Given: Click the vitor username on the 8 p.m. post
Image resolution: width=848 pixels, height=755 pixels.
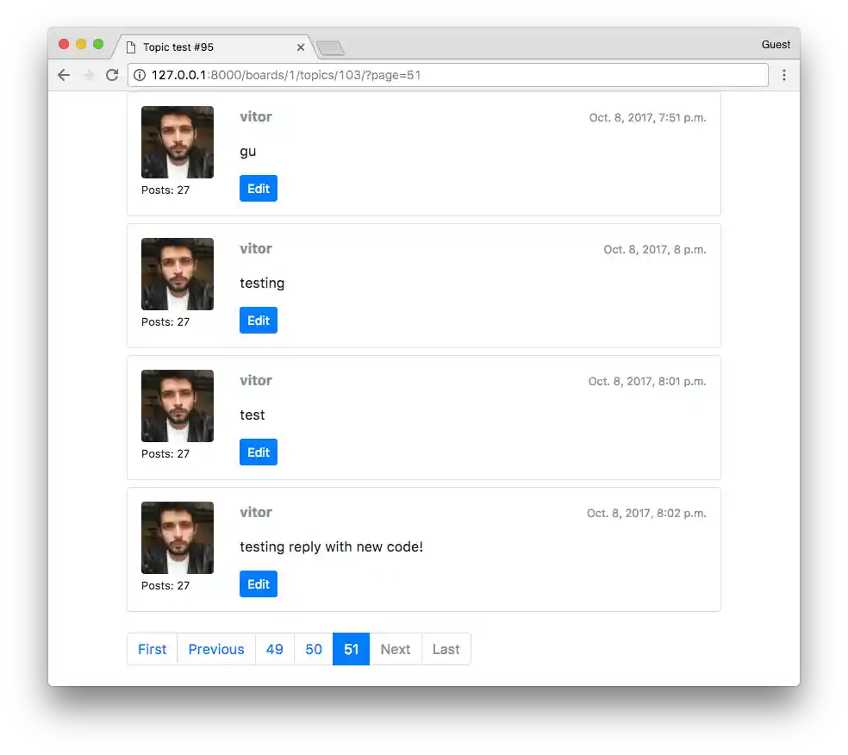Looking at the screenshot, I should pos(256,249).
